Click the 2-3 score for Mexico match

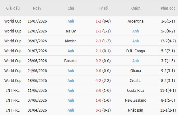(98, 41)
